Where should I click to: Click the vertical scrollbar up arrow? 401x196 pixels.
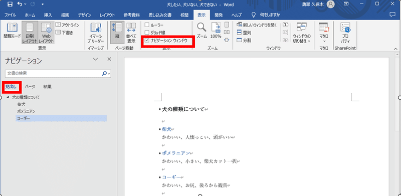tap(396, 55)
